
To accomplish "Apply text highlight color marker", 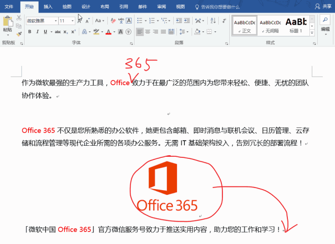I will point(96,32).
